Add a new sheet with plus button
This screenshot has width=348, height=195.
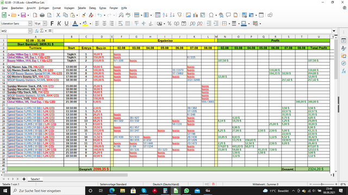24,179
